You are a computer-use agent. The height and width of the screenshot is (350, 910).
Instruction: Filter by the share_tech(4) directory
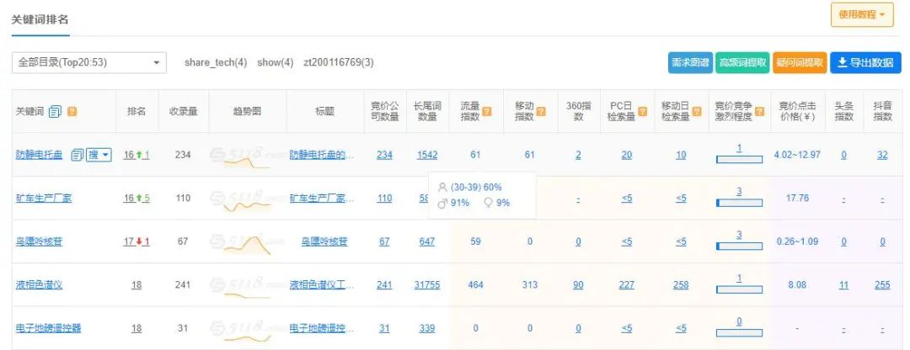[216, 62]
